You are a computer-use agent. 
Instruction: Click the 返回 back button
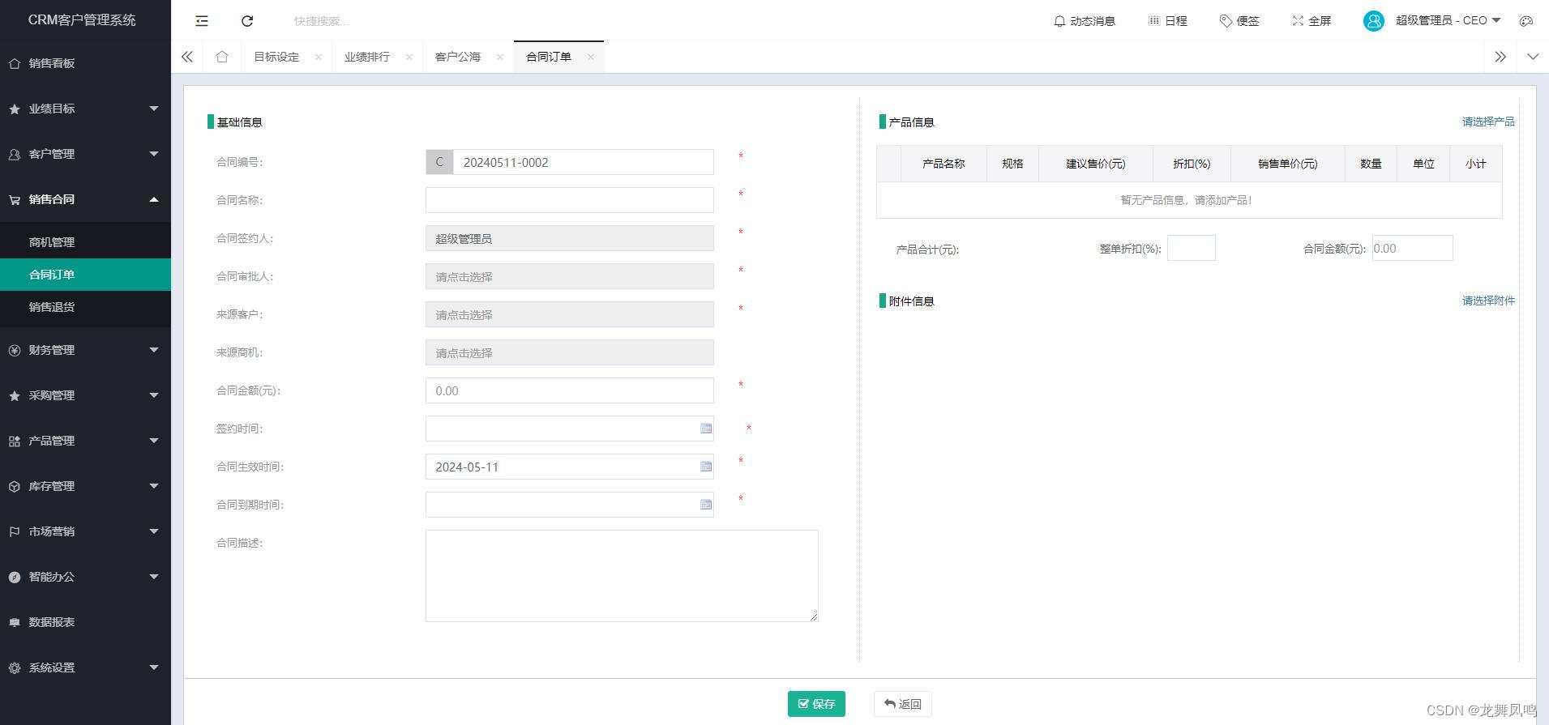click(903, 704)
